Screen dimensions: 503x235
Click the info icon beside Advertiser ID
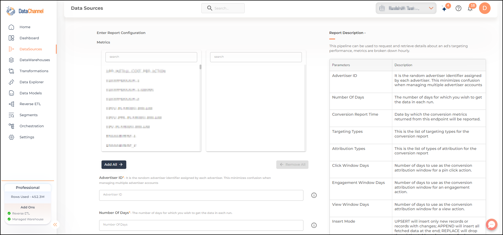(x=314, y=195)
